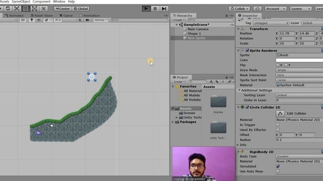The image size is (323, 181).
Task: Open the Help menu
Action: point(71,2)
